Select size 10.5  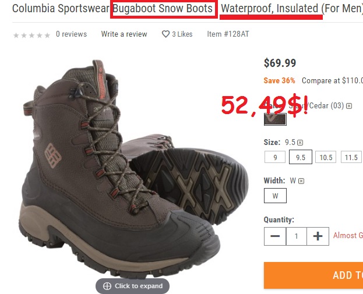click(x=326, y=157)
